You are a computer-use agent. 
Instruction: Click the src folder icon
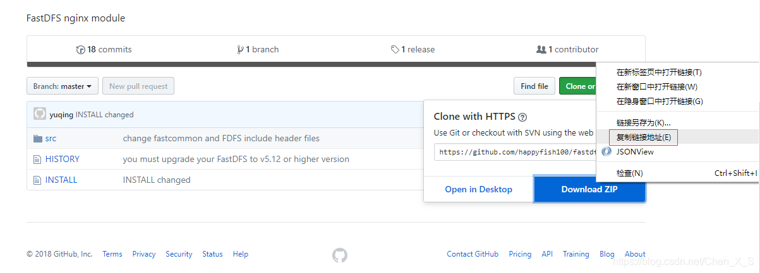pyautogui.click(x=37, y=138)
